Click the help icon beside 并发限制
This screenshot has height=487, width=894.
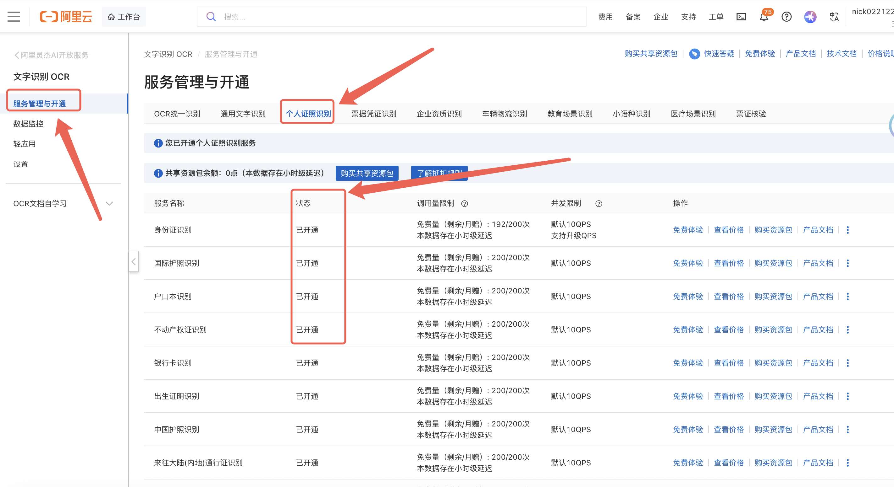(599, 204)
